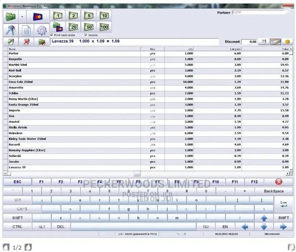
Task: Click the icon right of Discount field
Action: coord(263,42)
